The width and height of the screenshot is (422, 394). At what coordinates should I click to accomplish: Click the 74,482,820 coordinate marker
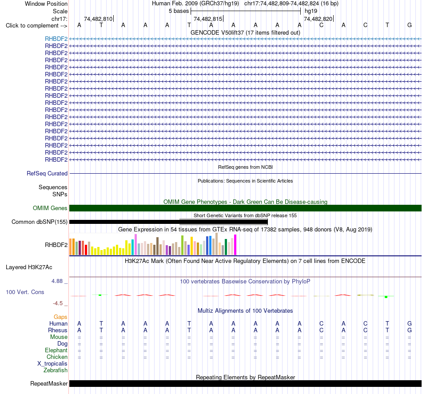(318, 19)
